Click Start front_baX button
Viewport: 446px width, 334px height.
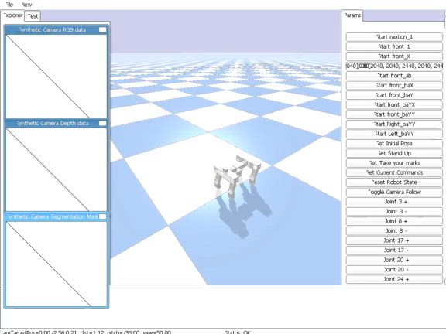(x=394, y=85)
